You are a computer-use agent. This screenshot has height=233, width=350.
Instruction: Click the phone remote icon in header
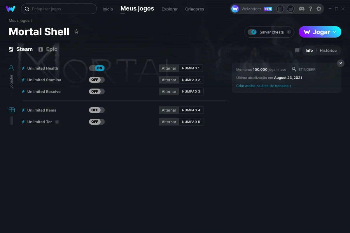(x=280, y=9)
